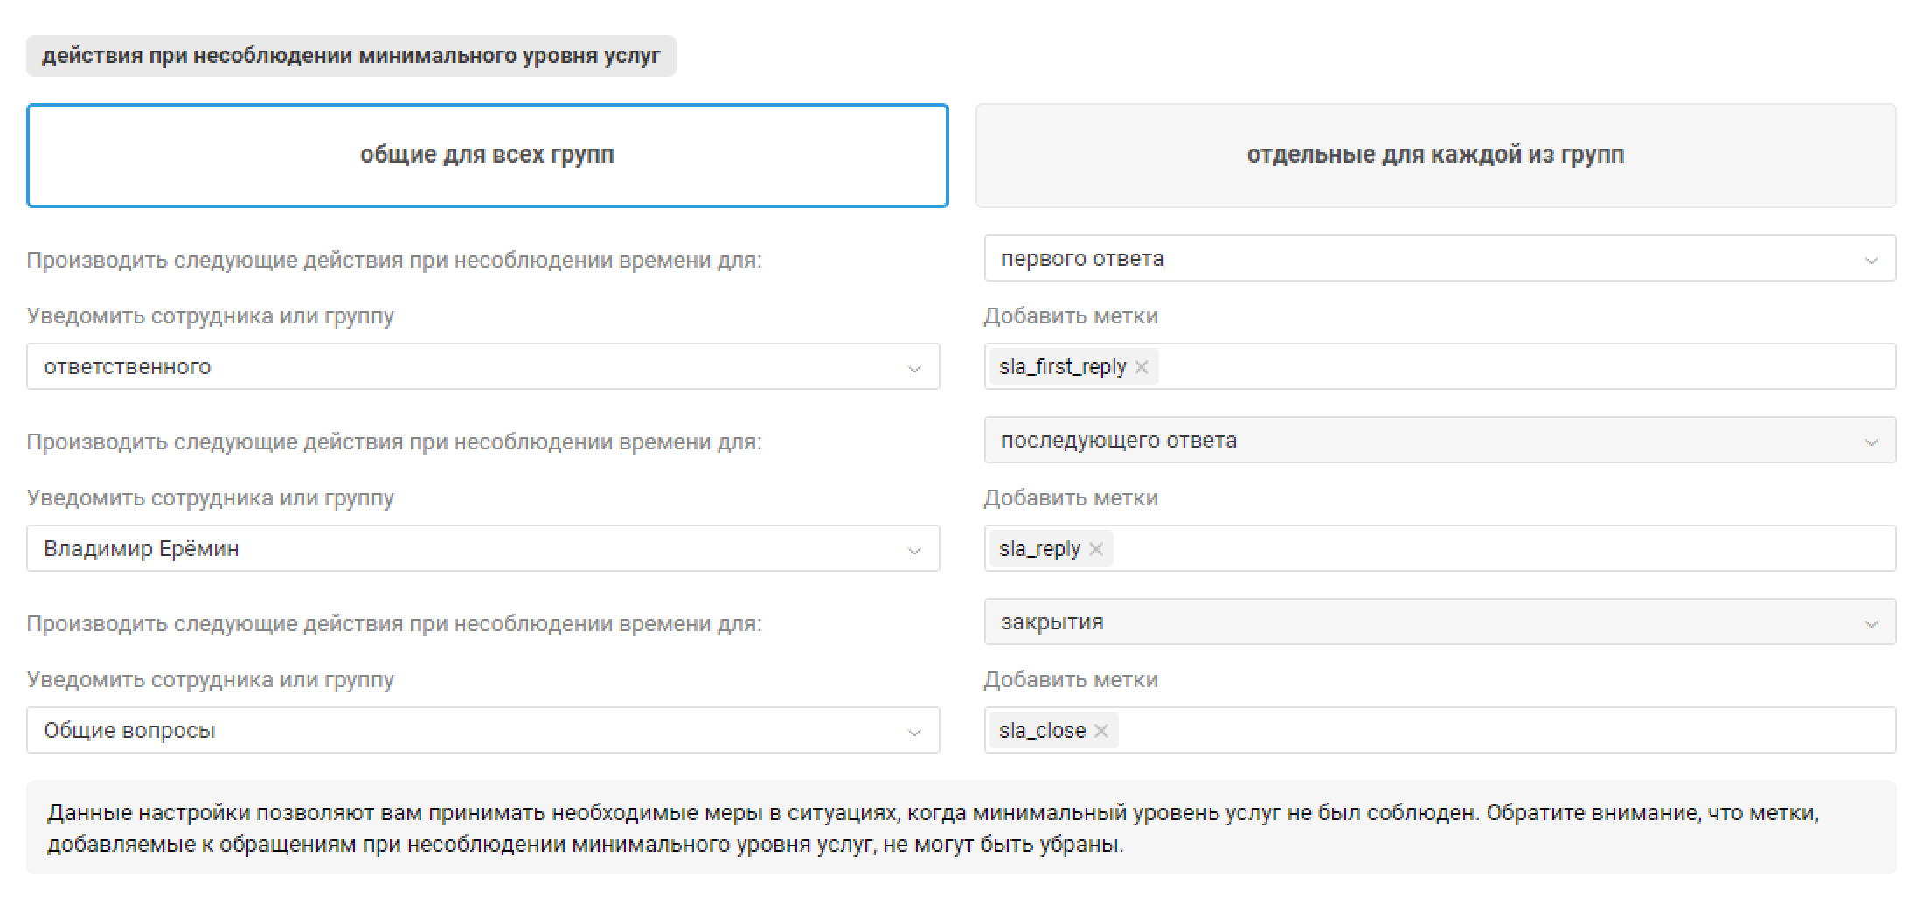Click the chevron arrow of 'первого ответа'
This screenshot has height=918, width=1923.
coord(1871,261)
